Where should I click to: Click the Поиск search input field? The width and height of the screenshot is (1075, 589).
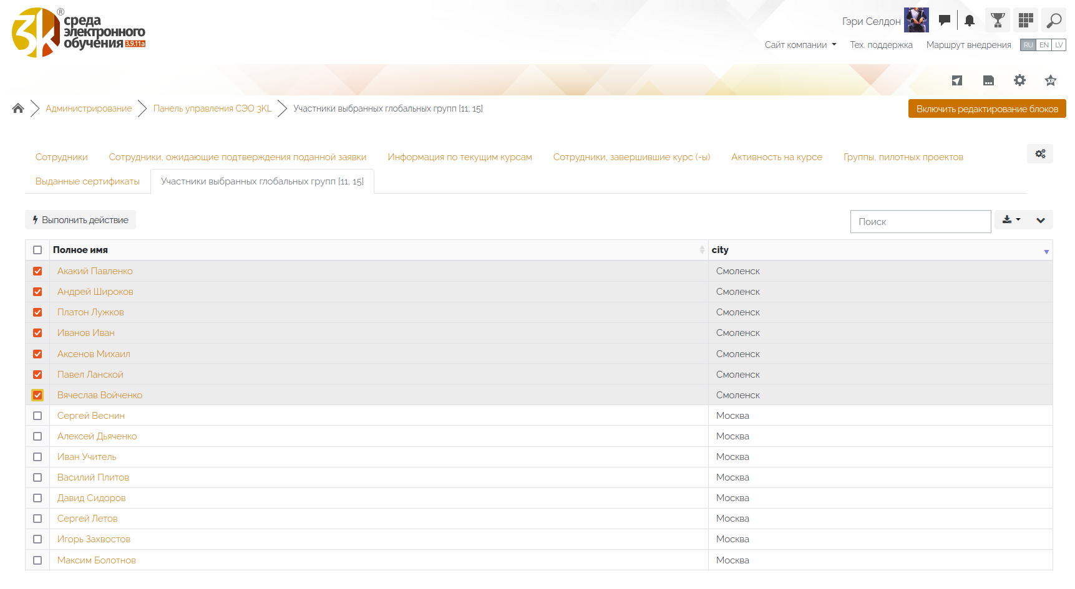[x=920, y=222]
